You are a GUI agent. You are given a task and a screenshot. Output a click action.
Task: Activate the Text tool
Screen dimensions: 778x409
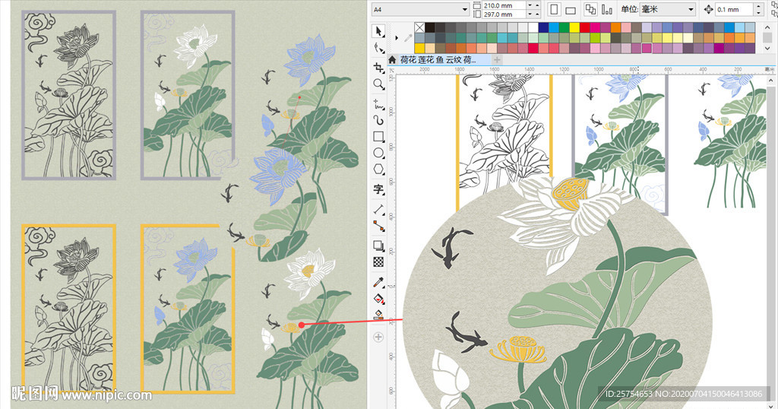(378, 189)
